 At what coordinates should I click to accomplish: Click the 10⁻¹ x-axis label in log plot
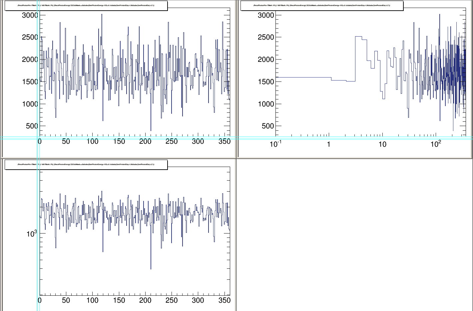275,144
